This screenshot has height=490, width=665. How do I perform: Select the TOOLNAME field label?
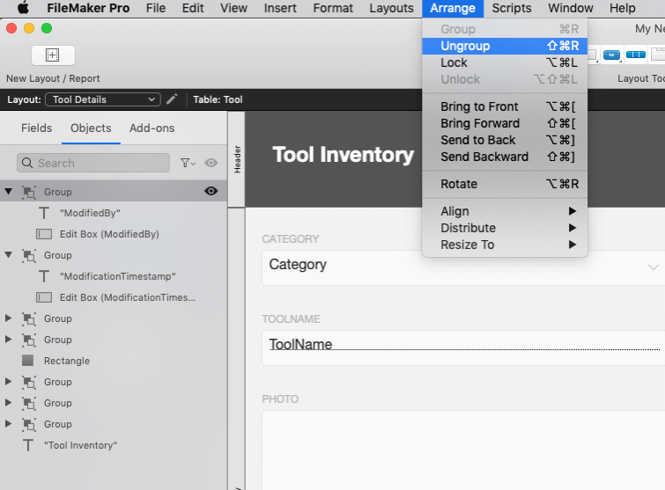291,319
